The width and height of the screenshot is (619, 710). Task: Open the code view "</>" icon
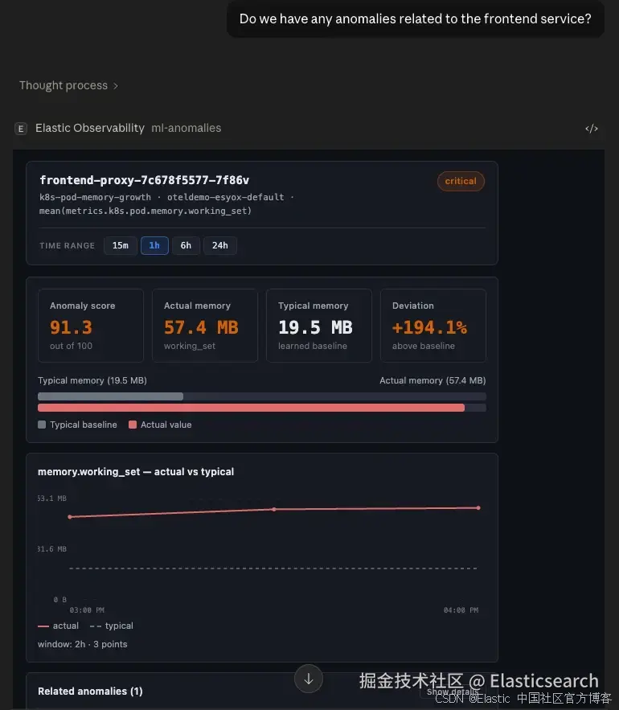pos(592,129)
